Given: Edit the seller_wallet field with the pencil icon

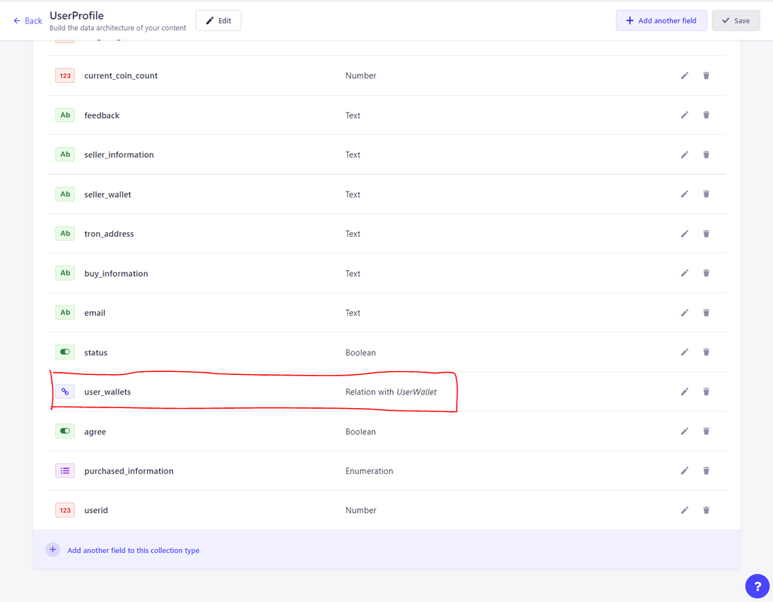Looking at the screenshot, I should pyautogui.click(x=684, y=194).
